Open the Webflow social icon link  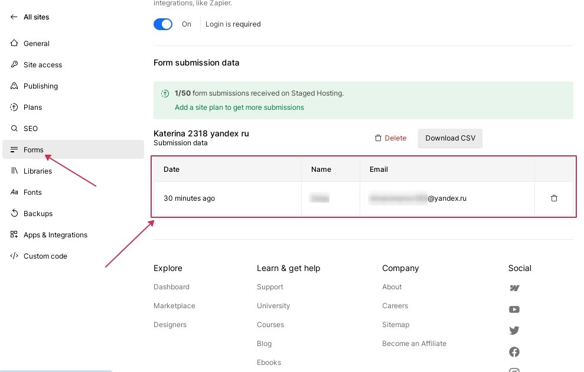click(514, 288)
